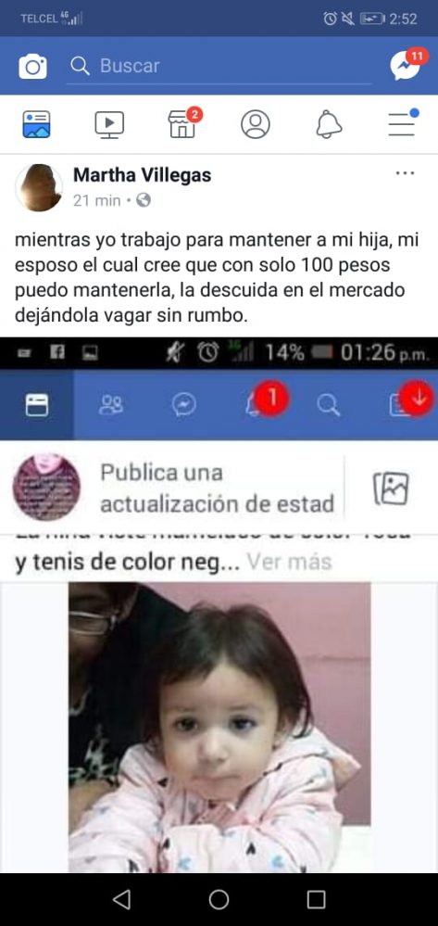Switch to the News Feed tab

pos(37,124)
